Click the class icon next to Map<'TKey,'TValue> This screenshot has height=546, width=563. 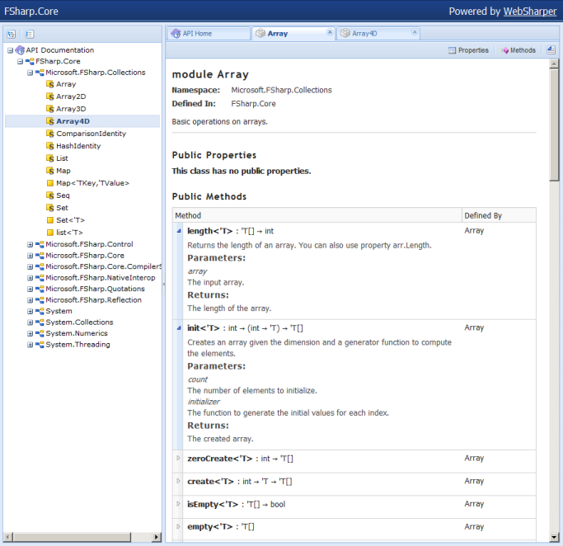pyautogui.click(x=50, y=183)
